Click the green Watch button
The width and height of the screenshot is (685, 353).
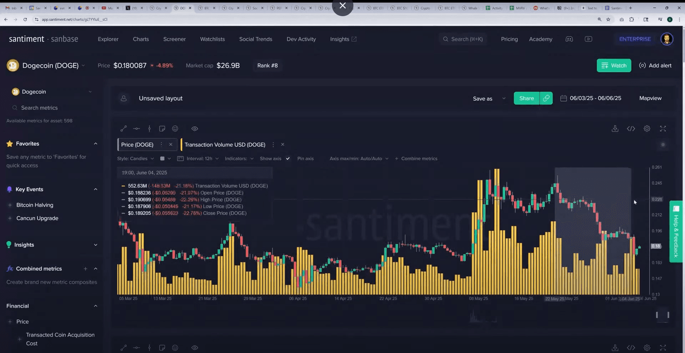(614, 66)
